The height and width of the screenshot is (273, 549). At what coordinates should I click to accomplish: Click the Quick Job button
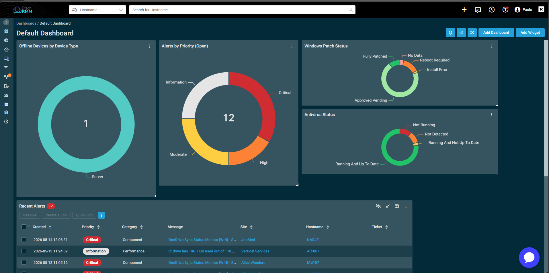pos(84,215)
